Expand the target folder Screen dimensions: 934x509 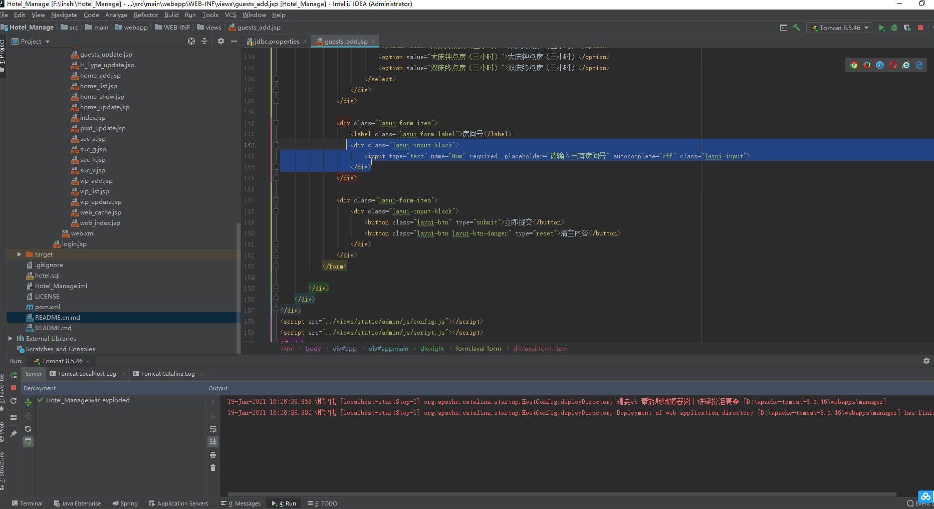20,254
